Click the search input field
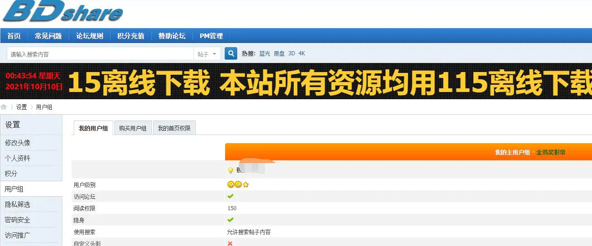Image resolution: width=592 pixels, height=246 pixels. pos(101,54)
